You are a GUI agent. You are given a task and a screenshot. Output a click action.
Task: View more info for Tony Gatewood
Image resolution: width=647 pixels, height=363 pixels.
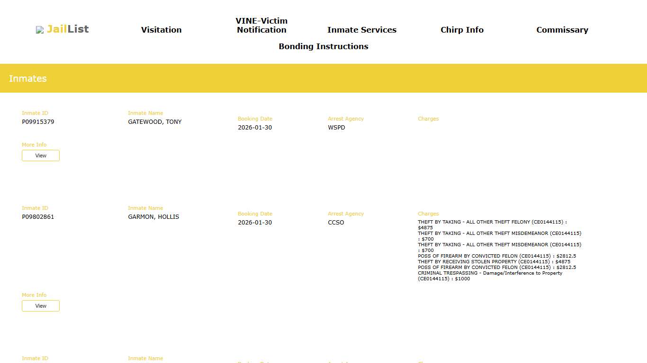pos(41,156)
